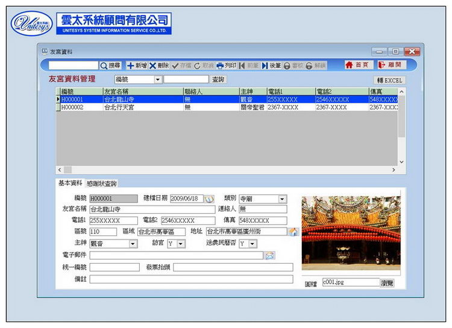Click the grid's horizontal scrollbar right arrow
The image size is (452, 328).
394,170
